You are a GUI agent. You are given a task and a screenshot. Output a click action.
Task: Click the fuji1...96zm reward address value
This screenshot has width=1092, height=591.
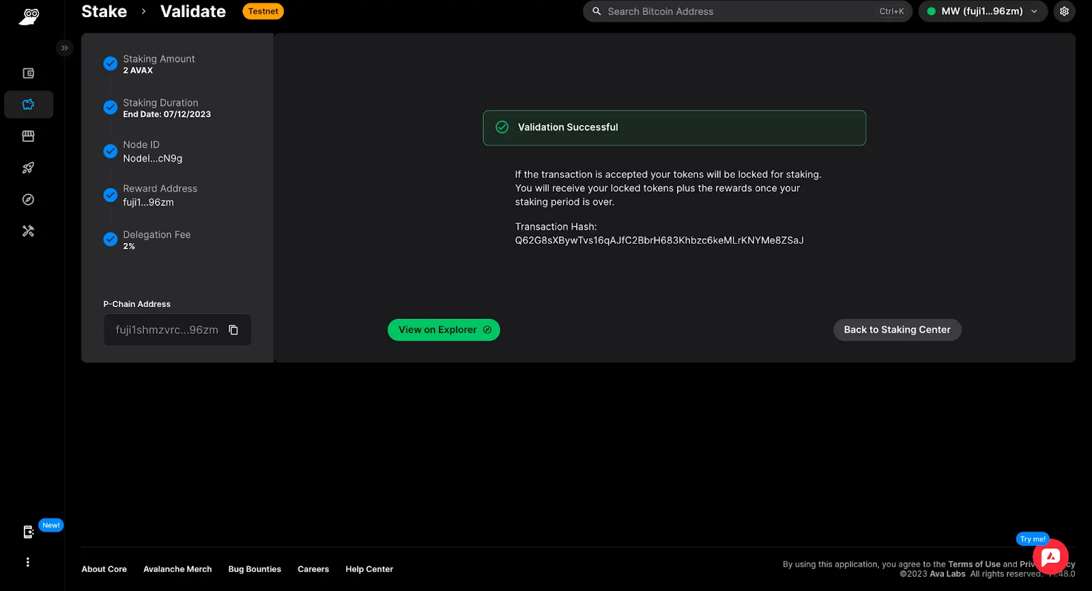(x=148, y=202)
